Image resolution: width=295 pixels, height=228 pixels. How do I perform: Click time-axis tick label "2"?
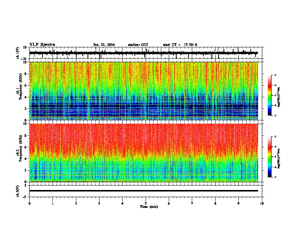[x=76, y=203]
